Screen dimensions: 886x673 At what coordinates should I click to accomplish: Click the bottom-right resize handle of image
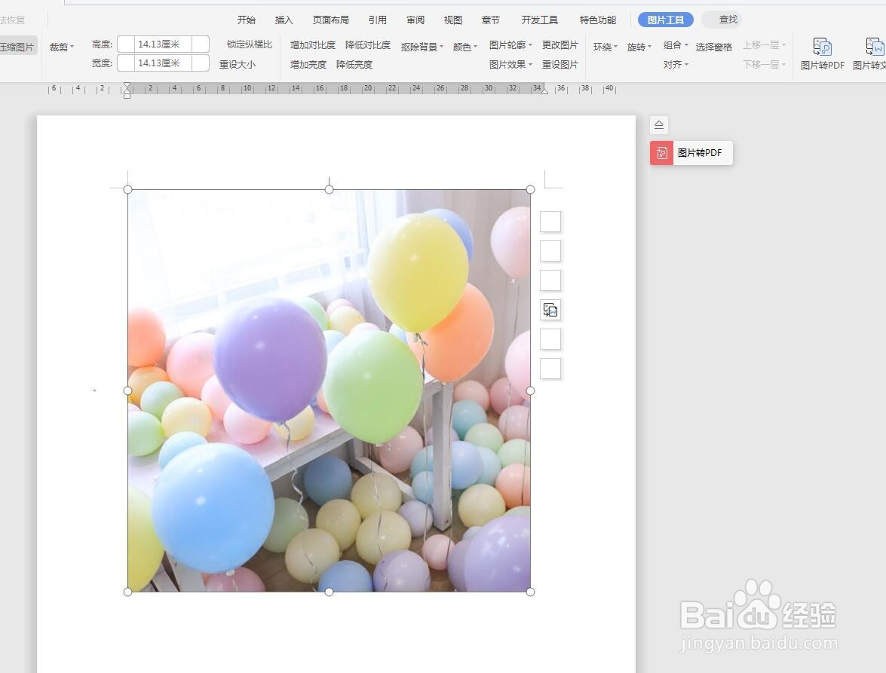(x=530, y=592)
